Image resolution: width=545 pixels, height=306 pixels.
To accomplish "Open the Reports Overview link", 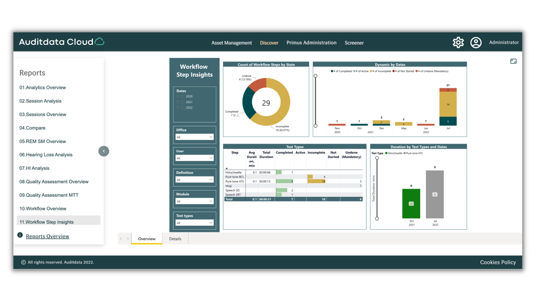I will (x=47, y=236).
